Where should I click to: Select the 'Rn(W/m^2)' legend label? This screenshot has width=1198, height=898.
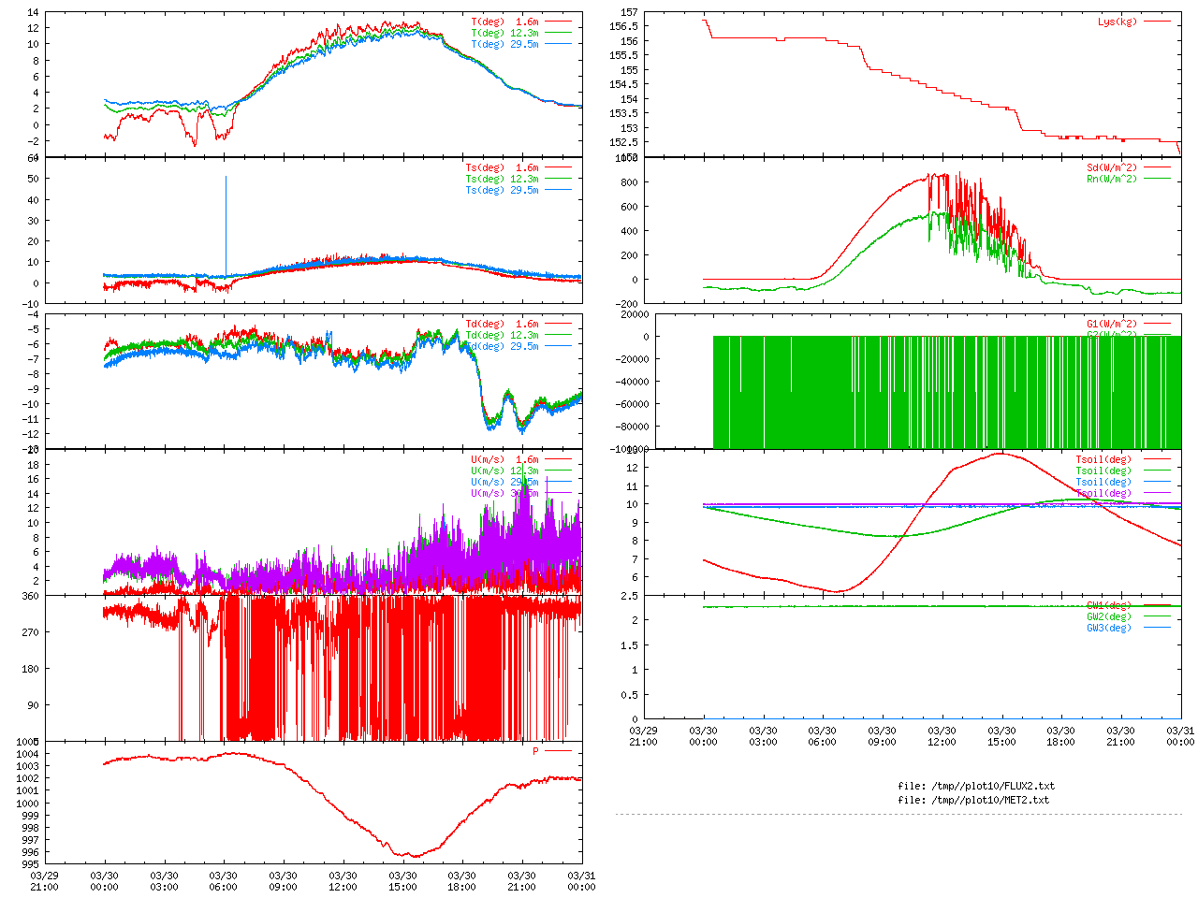point(1112,179)
